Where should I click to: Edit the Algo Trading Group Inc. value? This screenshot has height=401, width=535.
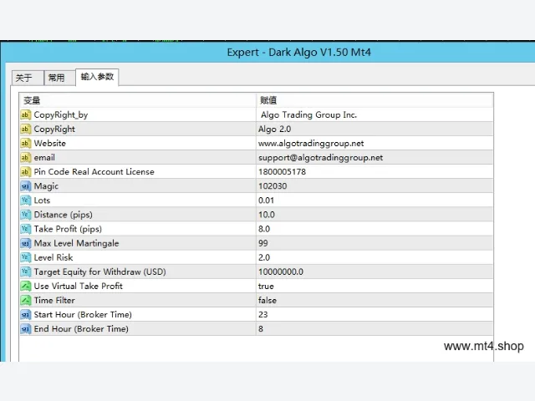pyautogui.click(x=374, y=115)
